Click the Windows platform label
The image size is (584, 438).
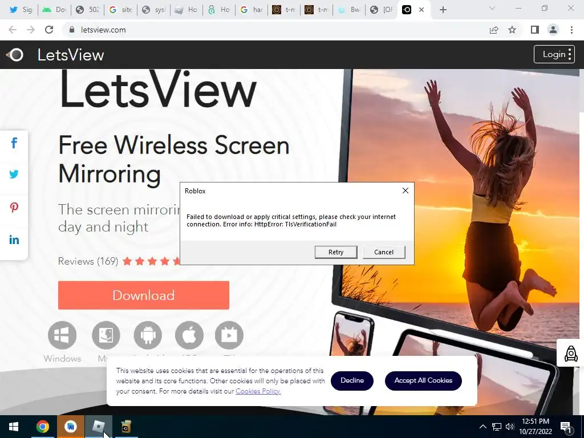pyautogui.click(x=62, y=358)
